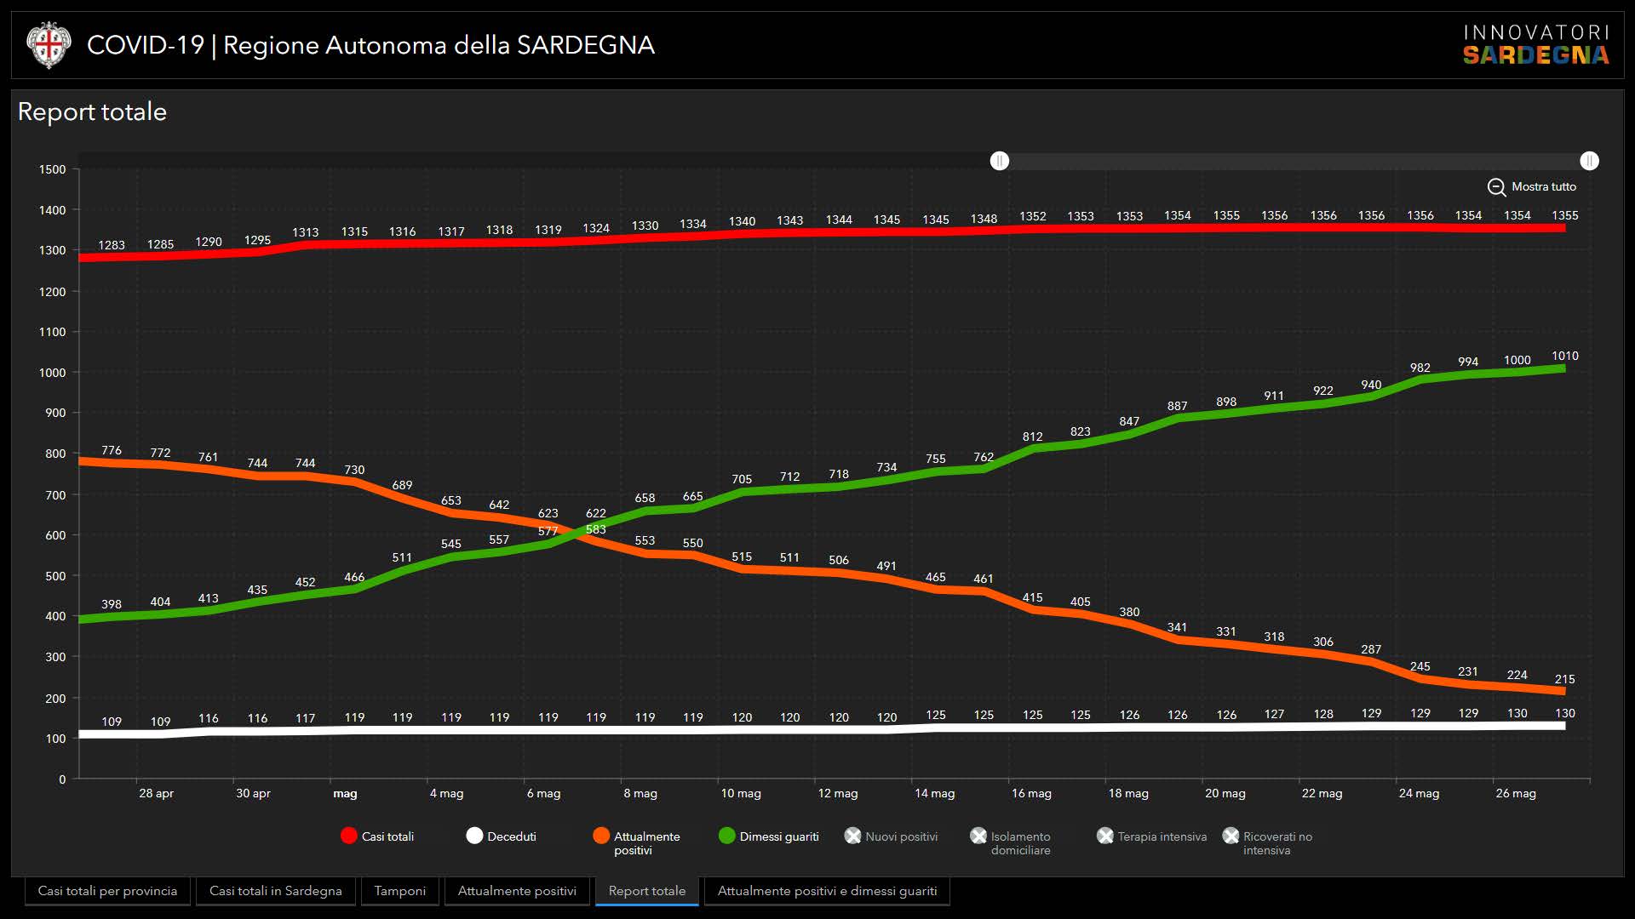
Task: Open Attualmente positivi e dimessi guariti tab
Action: 826,891
